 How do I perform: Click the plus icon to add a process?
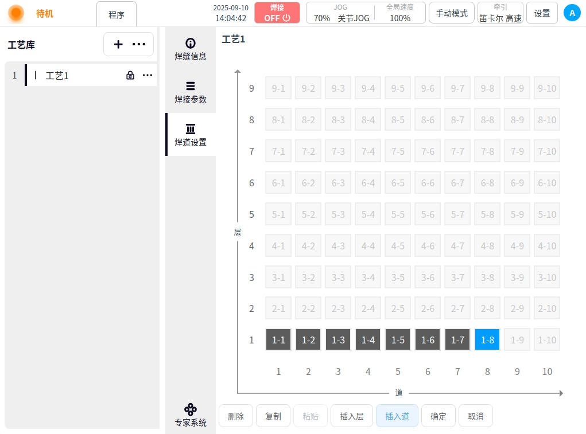(118, 44)
